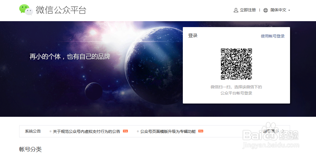Click the globe language icon
Screen dimensions: 316x156
(266, 10)
